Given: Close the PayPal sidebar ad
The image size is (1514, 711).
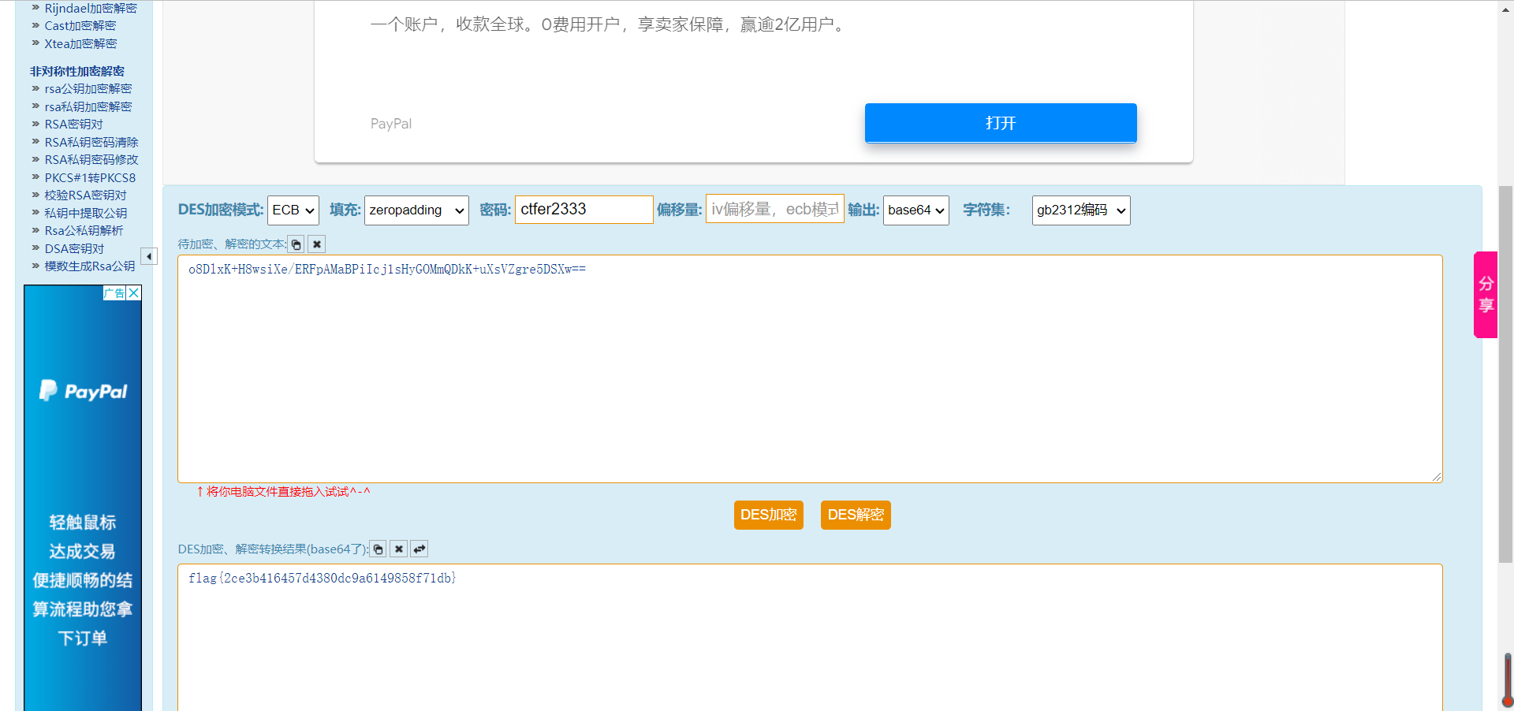Looking at the screenshot, I should click(x=134, y=293).
